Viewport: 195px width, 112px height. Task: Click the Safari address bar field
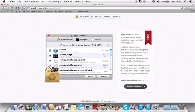click(x=105, y=8)
